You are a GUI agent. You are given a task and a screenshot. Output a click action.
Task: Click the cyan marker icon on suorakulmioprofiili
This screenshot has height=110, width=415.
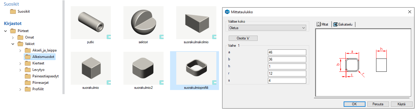[214, 82]
